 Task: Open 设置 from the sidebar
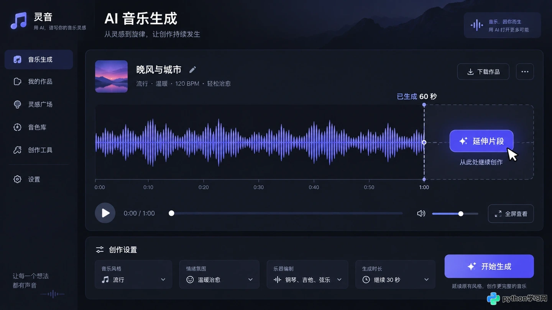click(x=39, y=179)
